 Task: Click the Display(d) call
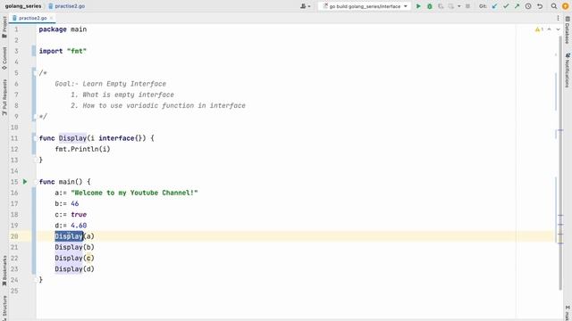tap(74, 269)
